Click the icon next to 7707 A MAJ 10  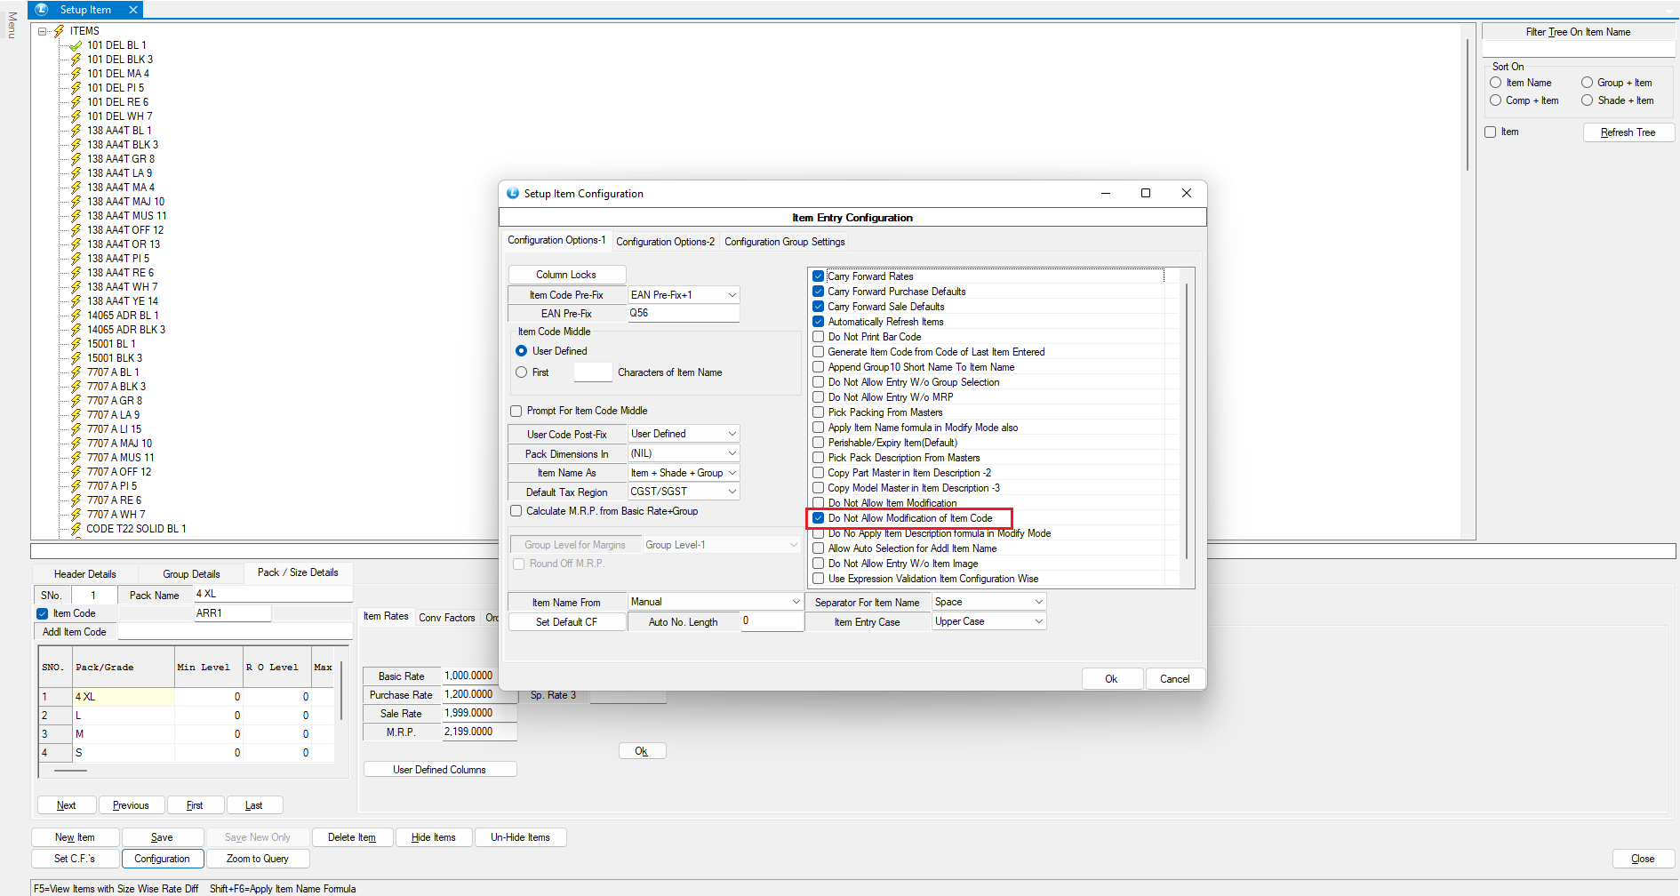point(76,444)
